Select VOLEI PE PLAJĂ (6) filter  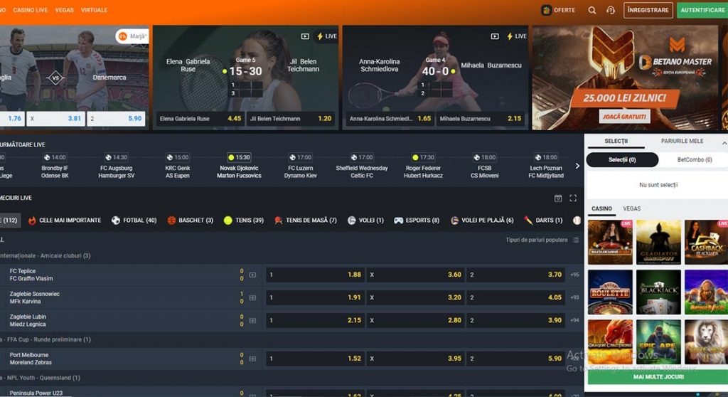tap(482, 221)
